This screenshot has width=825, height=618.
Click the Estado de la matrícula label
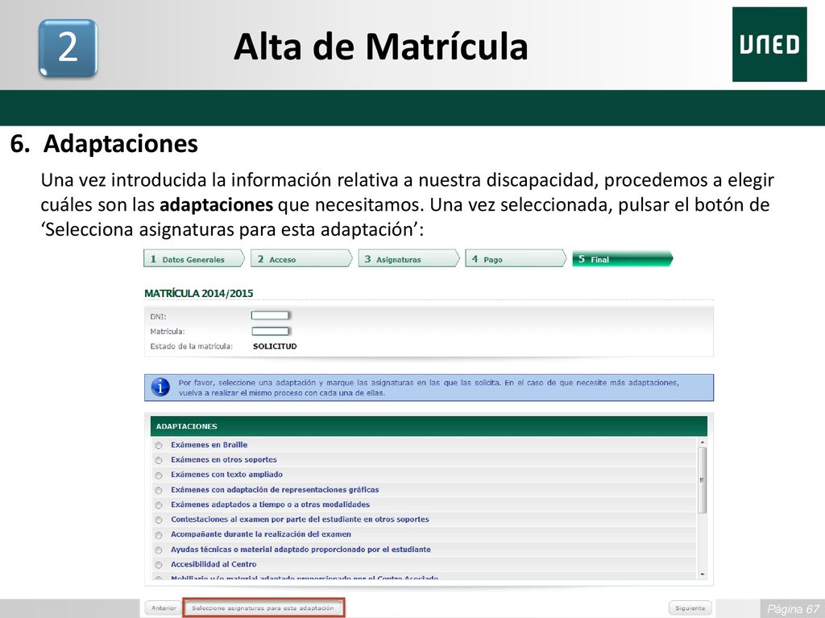pyautogui.click(x=192, y=346)
